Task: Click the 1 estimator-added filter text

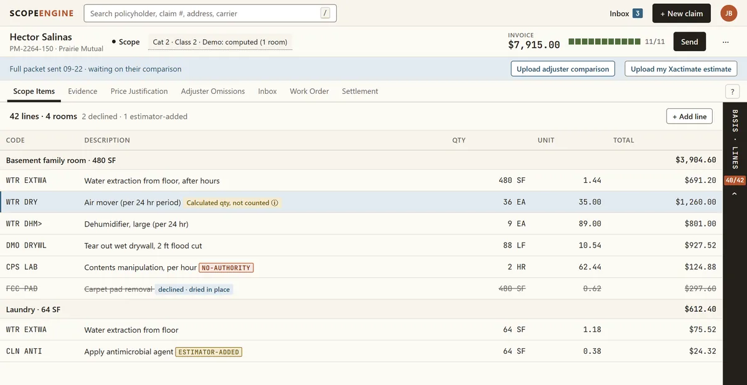Action: [155, 116]
